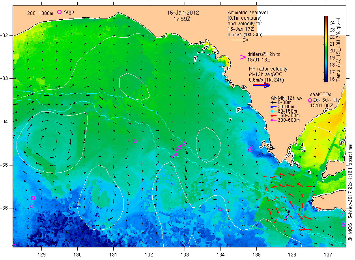Viewport: 355px width, 260px height.
Task: Select the red 150-300m ANMN arrow
Action: point(273,115)
